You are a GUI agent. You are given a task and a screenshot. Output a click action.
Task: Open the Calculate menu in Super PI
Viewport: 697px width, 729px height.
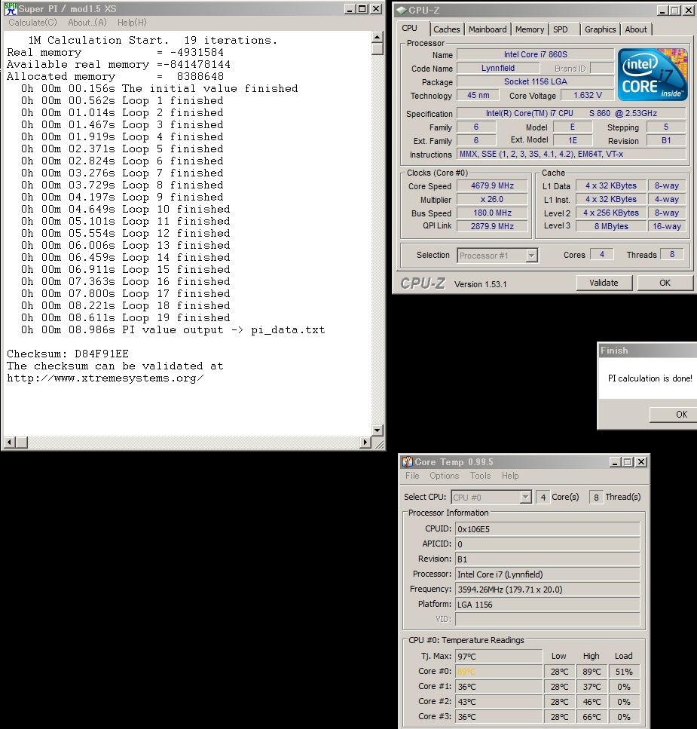(x=32, y=23)
